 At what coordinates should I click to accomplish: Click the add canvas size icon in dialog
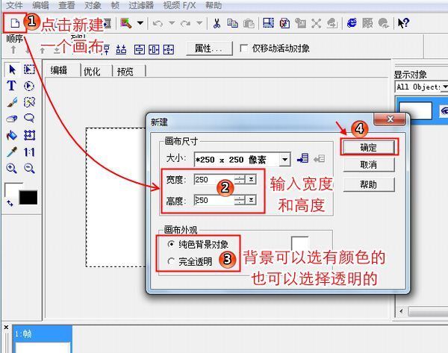coord(302,158)
